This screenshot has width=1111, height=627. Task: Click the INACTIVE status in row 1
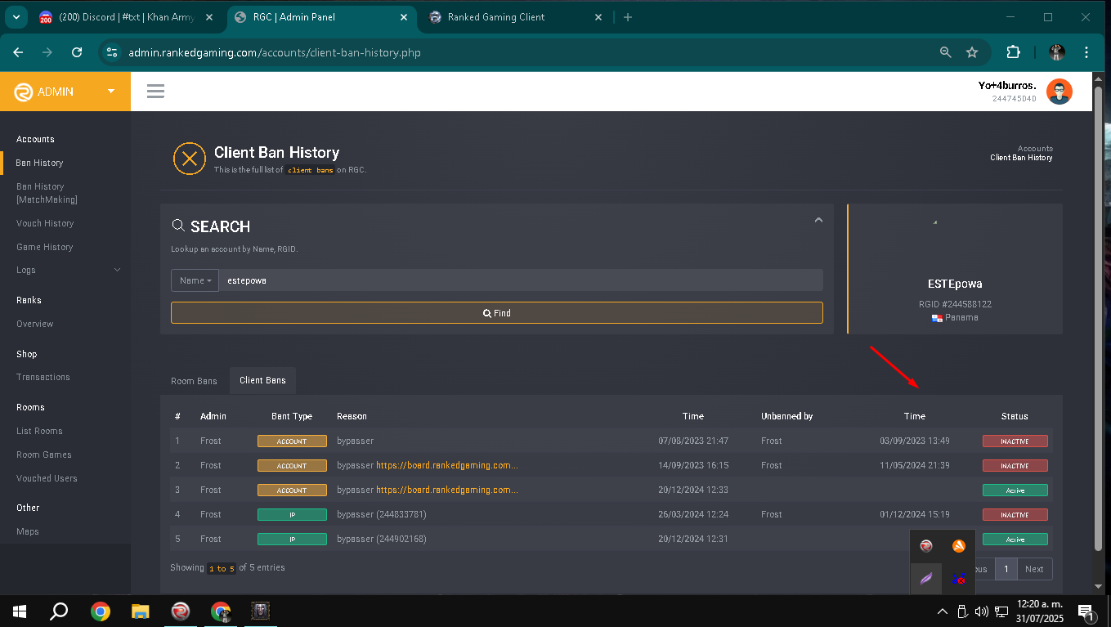coord(1015,441)
